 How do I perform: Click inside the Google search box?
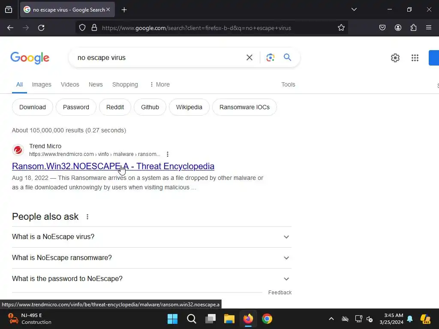[x=158, y=58]
